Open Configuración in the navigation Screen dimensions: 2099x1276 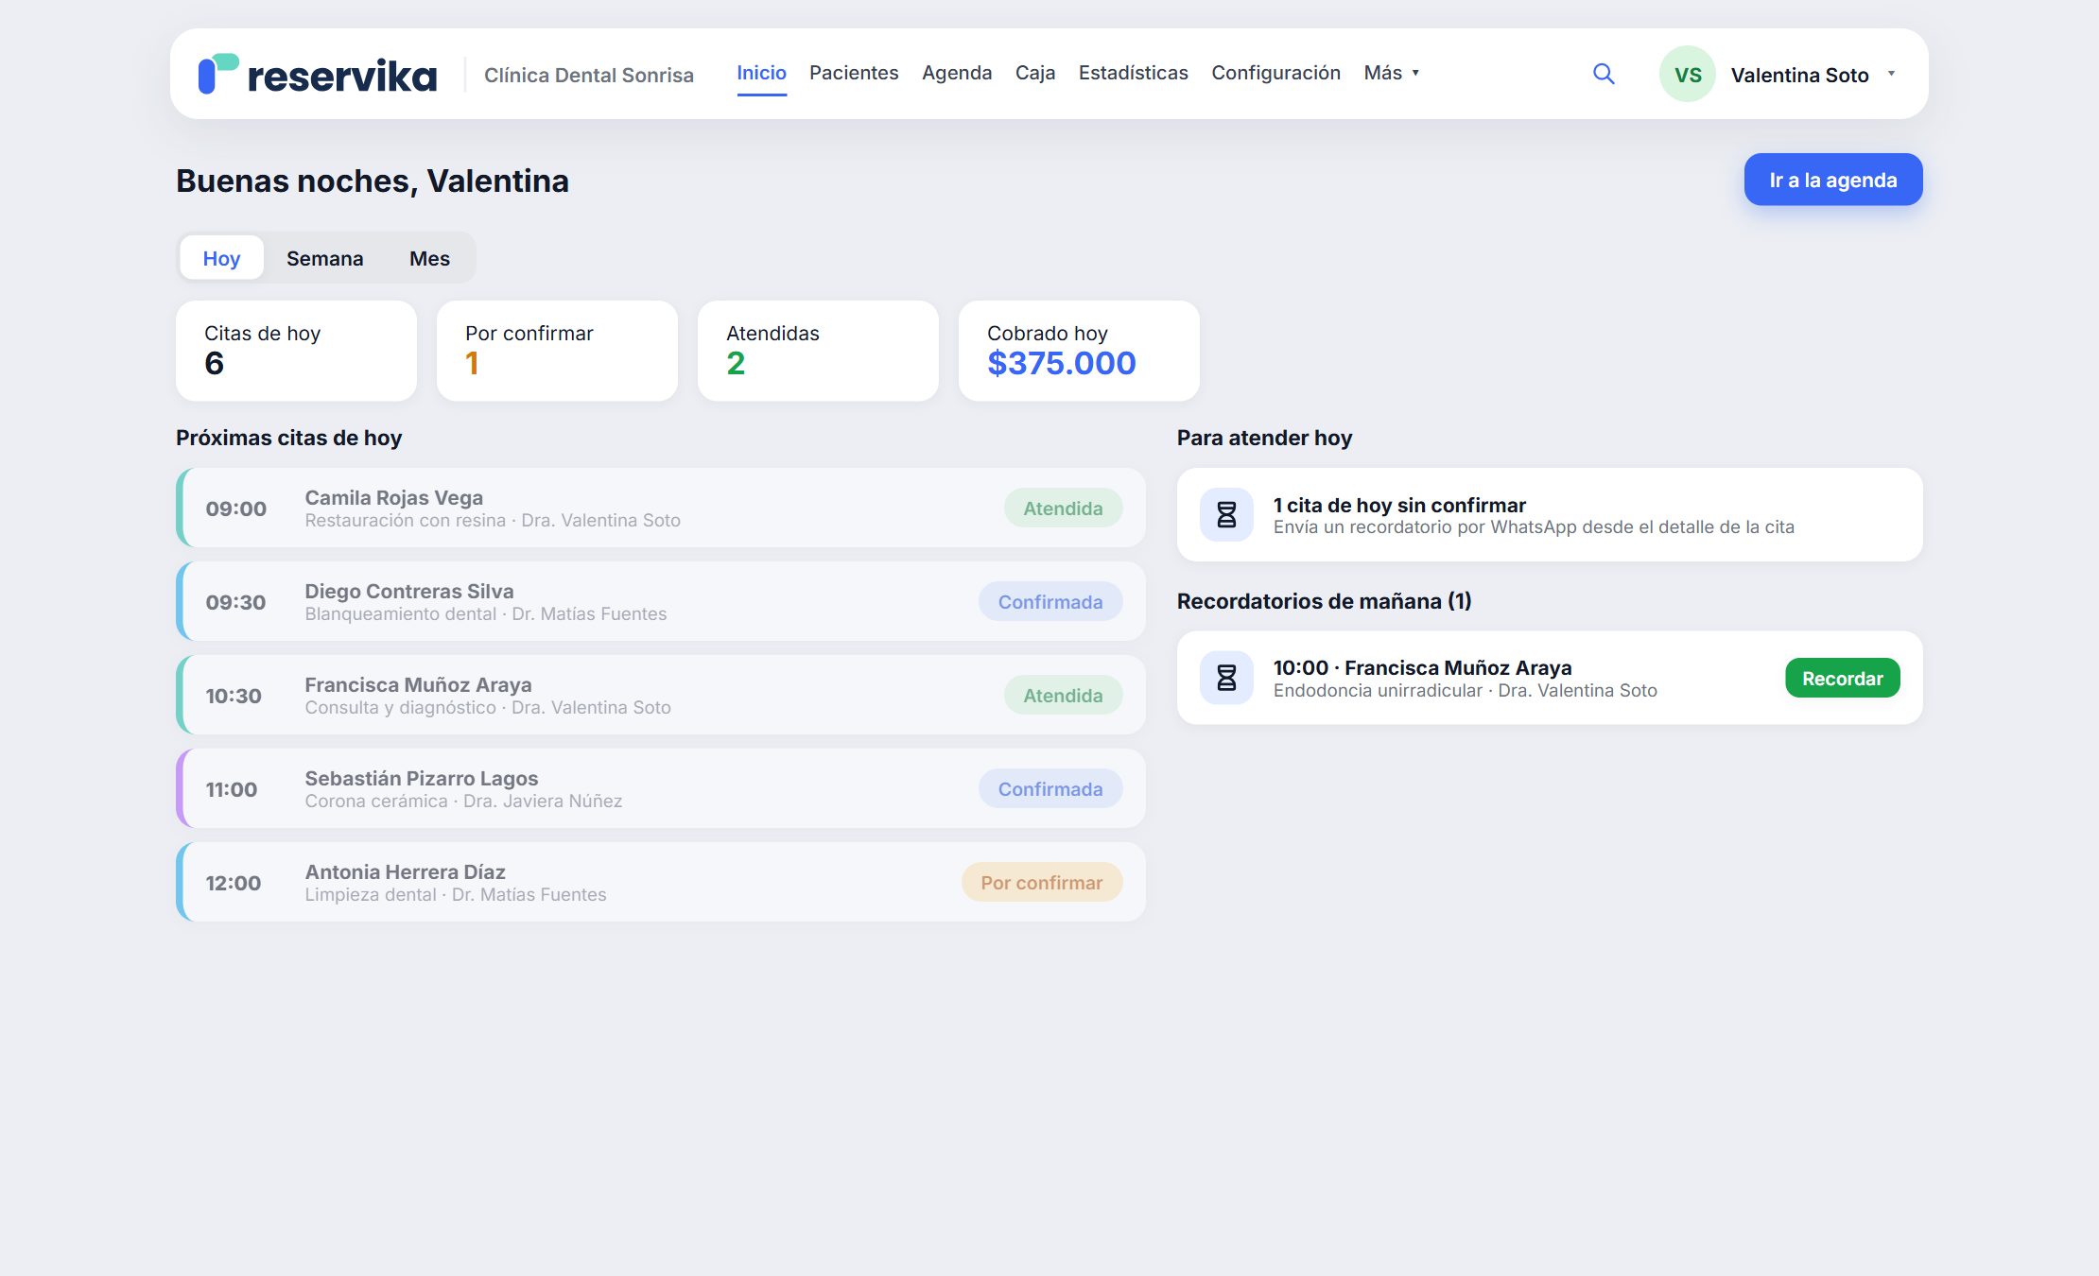(1275, 73)
